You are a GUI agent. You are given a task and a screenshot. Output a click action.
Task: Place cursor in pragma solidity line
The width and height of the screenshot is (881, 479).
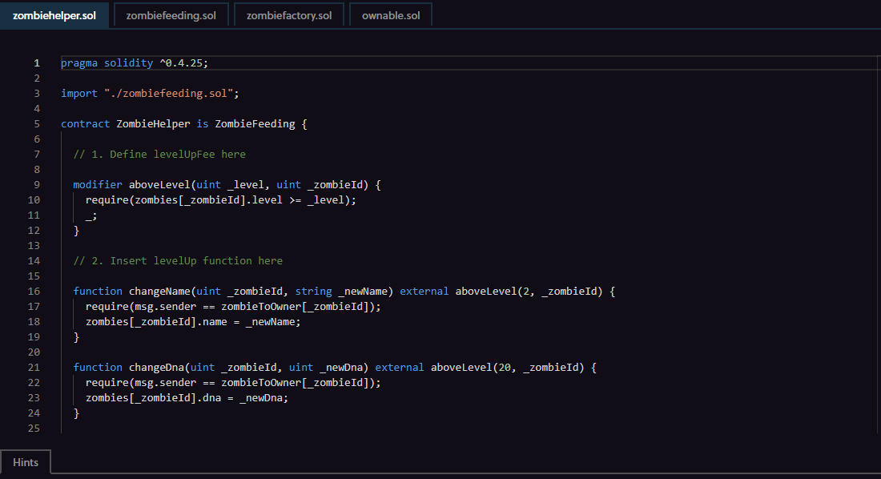135,63
